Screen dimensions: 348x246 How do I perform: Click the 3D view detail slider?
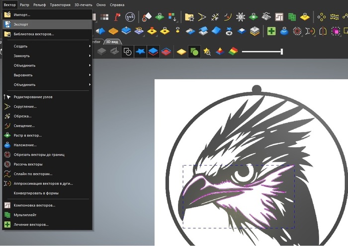(262, 52)
